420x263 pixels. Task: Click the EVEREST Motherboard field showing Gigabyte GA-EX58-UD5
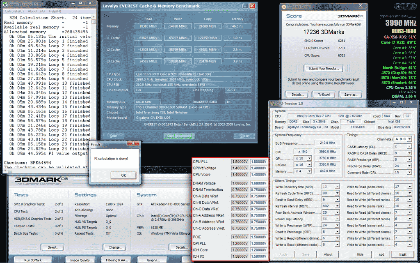pos(193,118)
